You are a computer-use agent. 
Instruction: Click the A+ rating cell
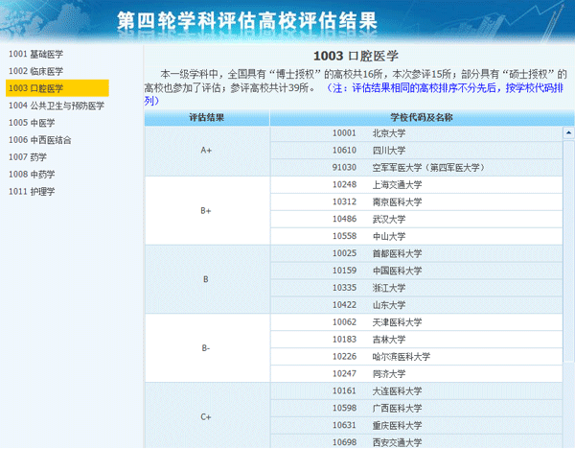[207, 151]
